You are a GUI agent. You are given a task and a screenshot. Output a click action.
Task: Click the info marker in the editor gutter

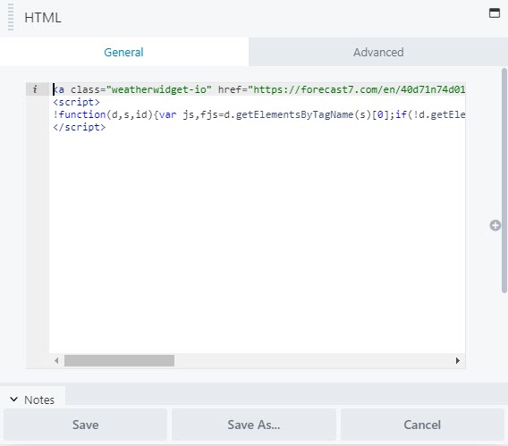click(35, 89)
